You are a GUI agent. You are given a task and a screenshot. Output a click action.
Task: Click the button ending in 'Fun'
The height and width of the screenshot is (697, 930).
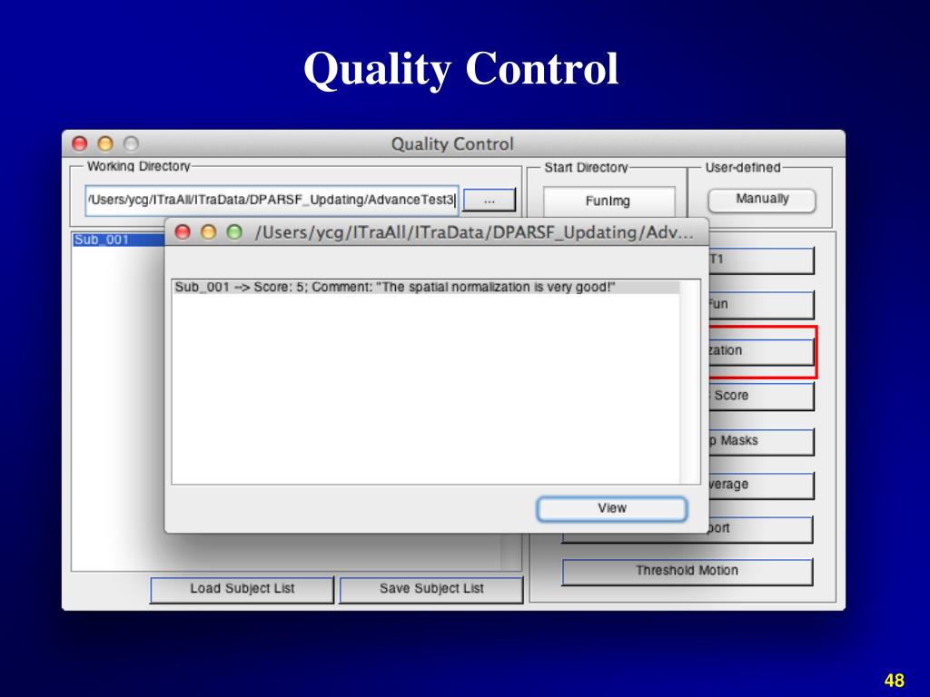761,305
